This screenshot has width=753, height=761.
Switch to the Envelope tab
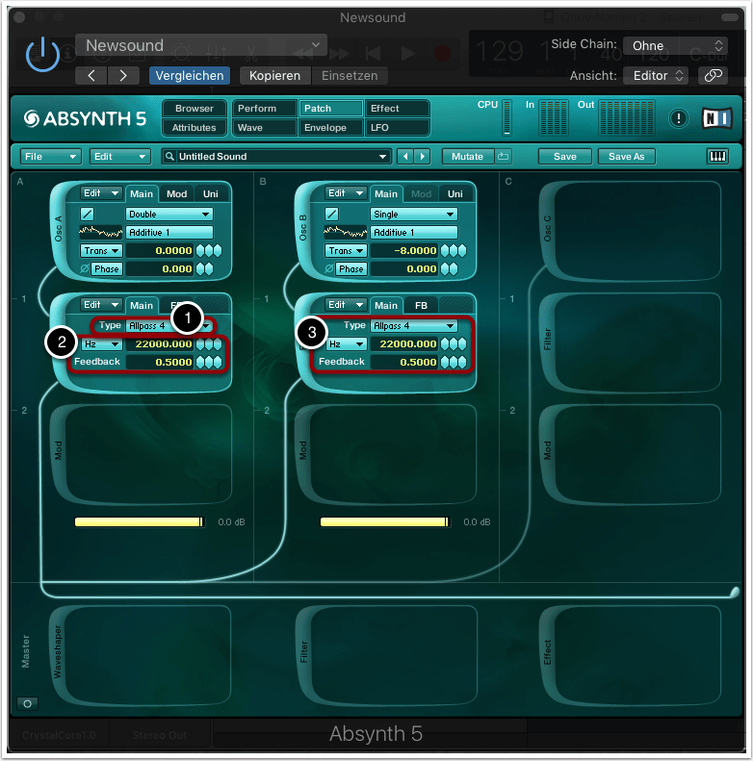(331, 128)
